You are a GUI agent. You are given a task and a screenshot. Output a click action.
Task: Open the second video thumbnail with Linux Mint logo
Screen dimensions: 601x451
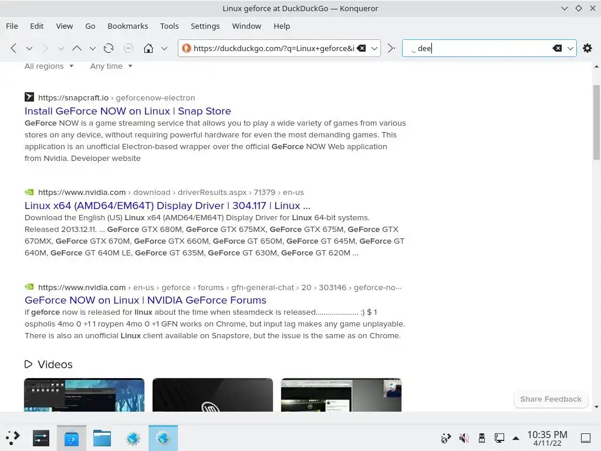point(212,395)
